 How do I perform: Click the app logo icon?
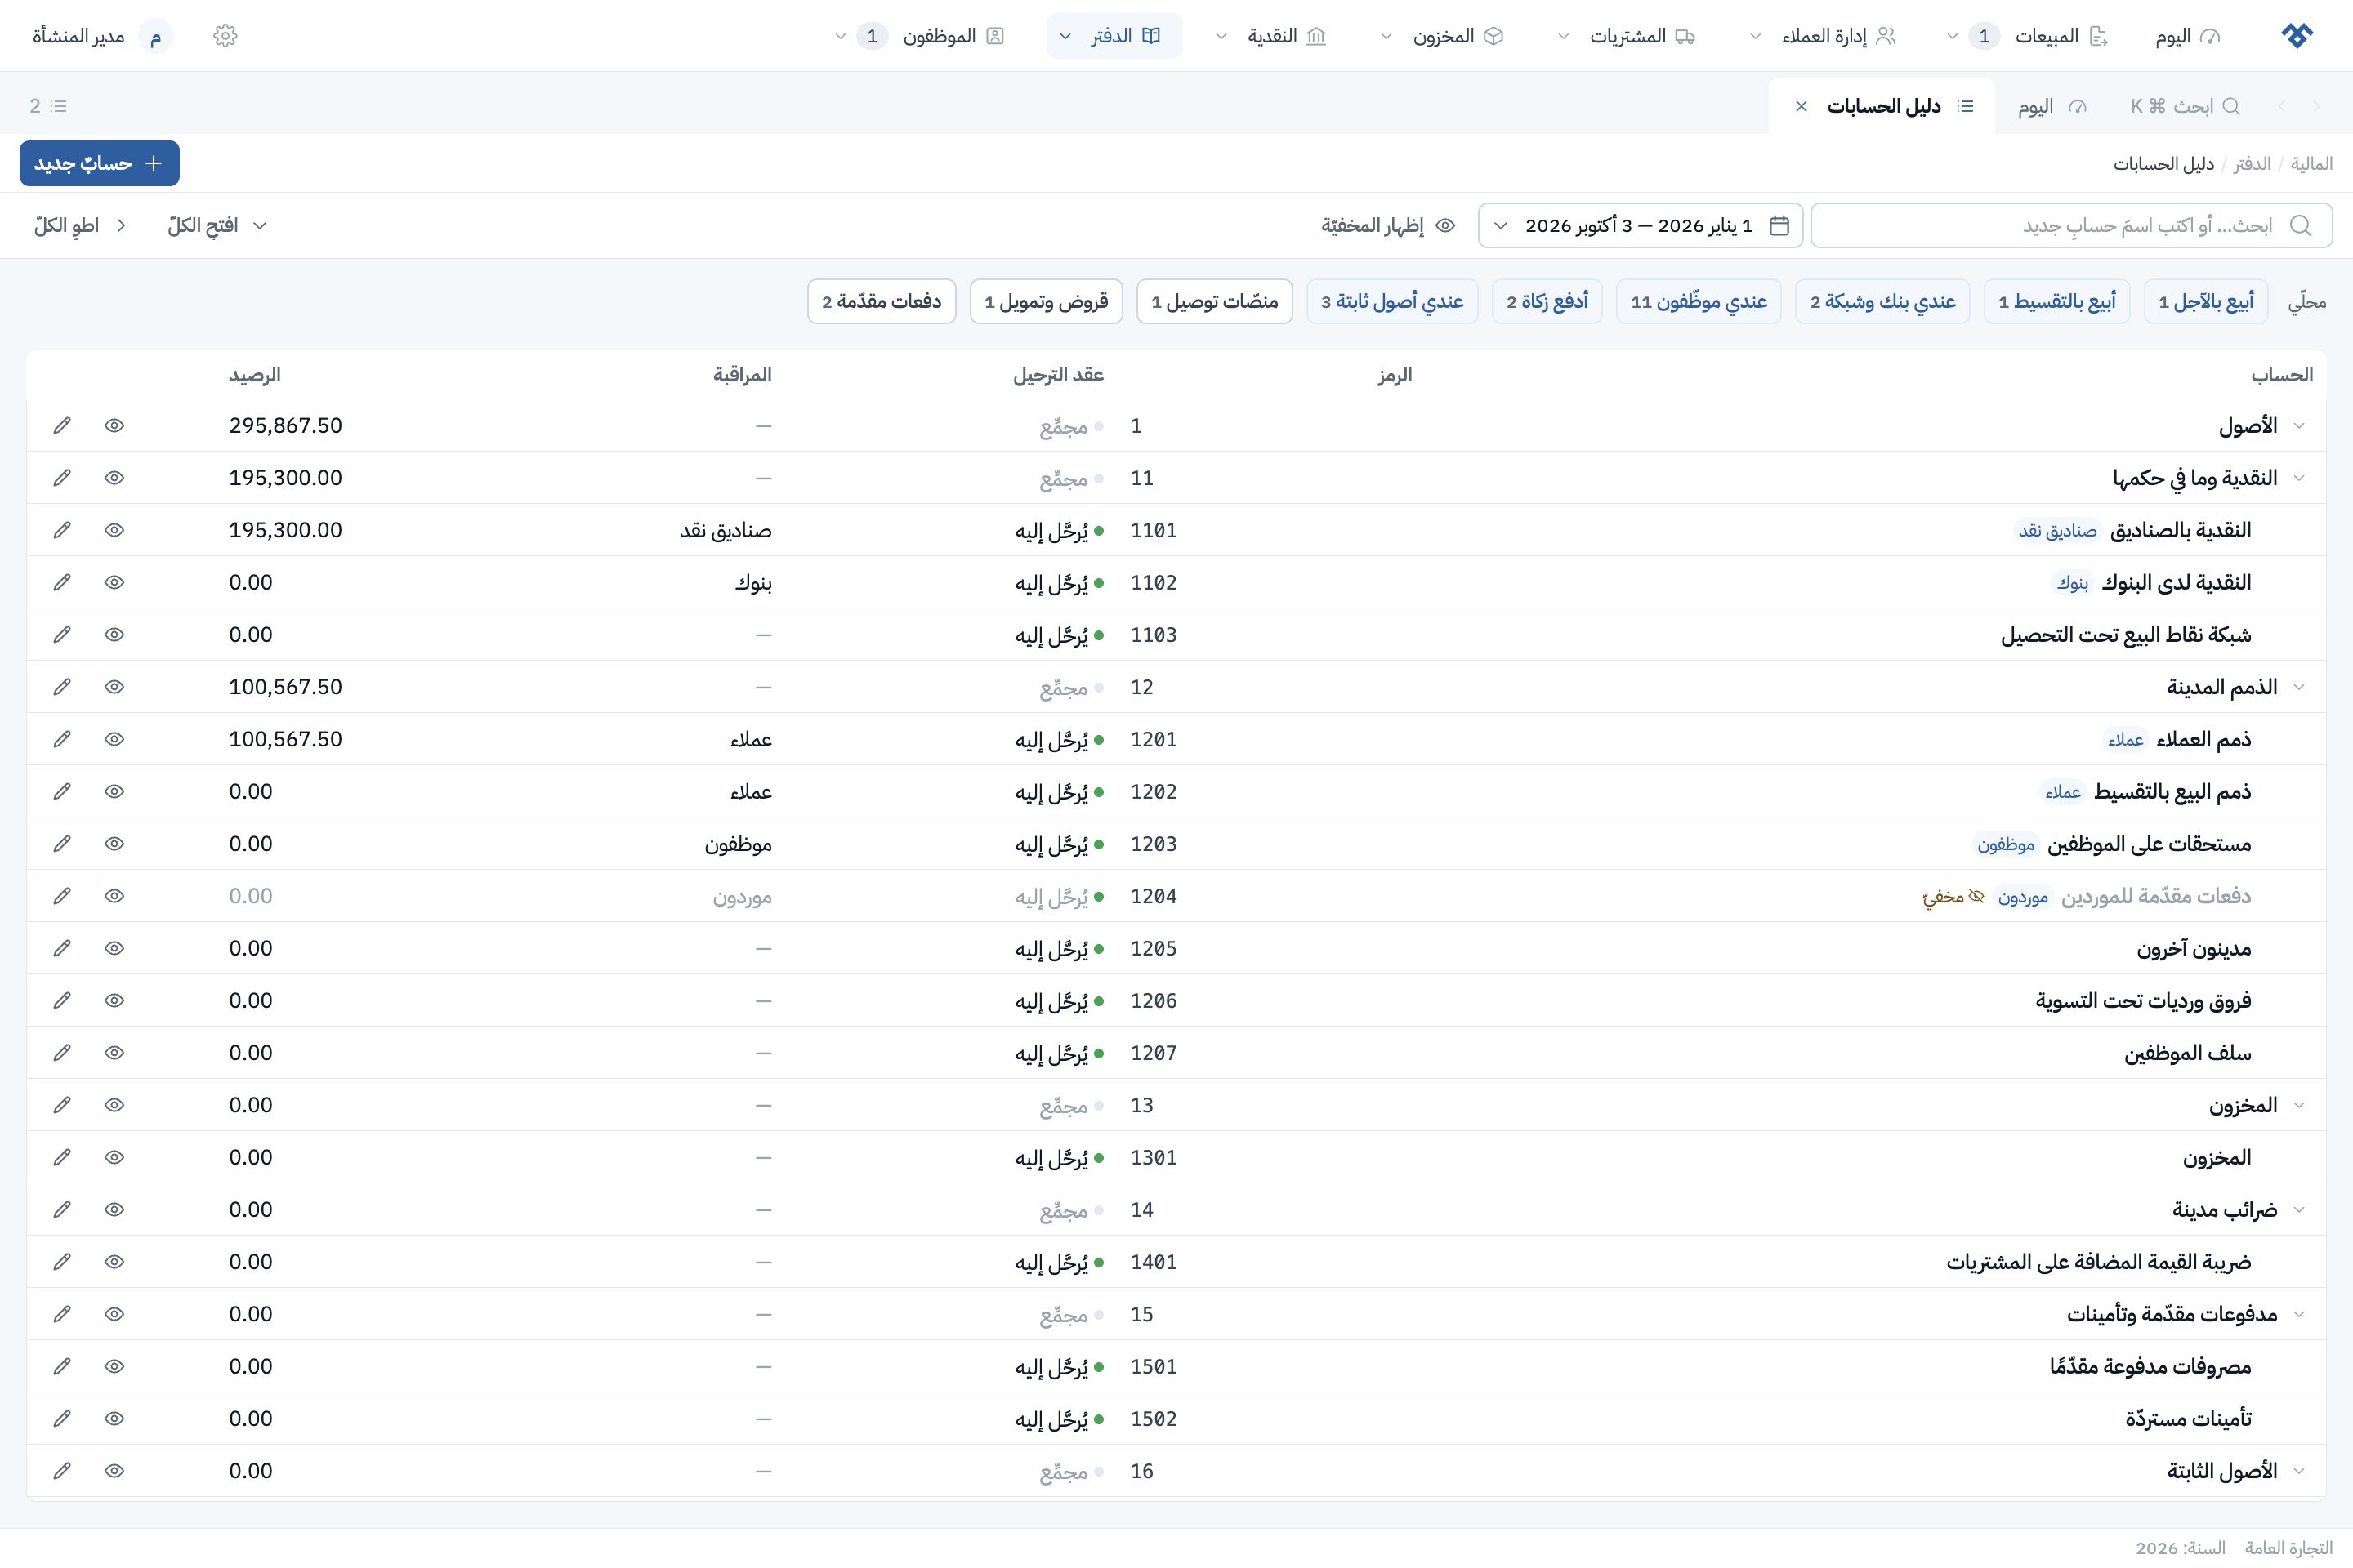(x=2297, y=36)
